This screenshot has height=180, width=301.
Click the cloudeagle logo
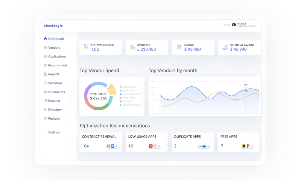pos(53,25)
